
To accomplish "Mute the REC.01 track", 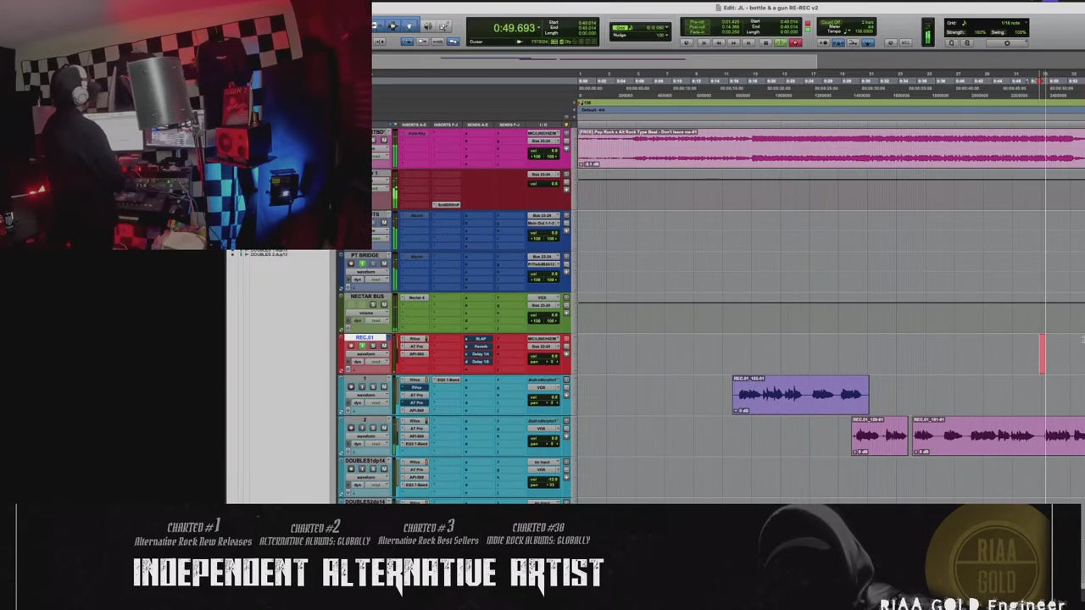I will coord(384,346).
